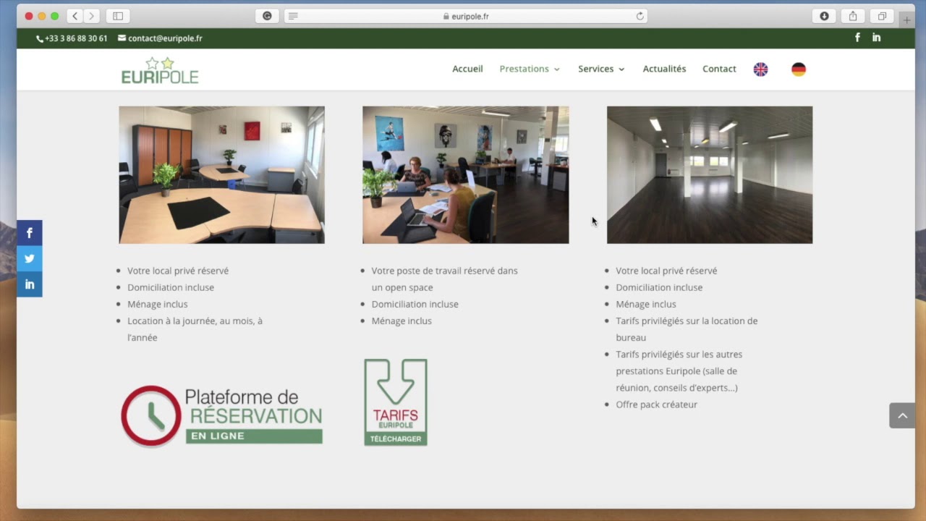Open the LinkedIn icon in the green top bar

876,38
